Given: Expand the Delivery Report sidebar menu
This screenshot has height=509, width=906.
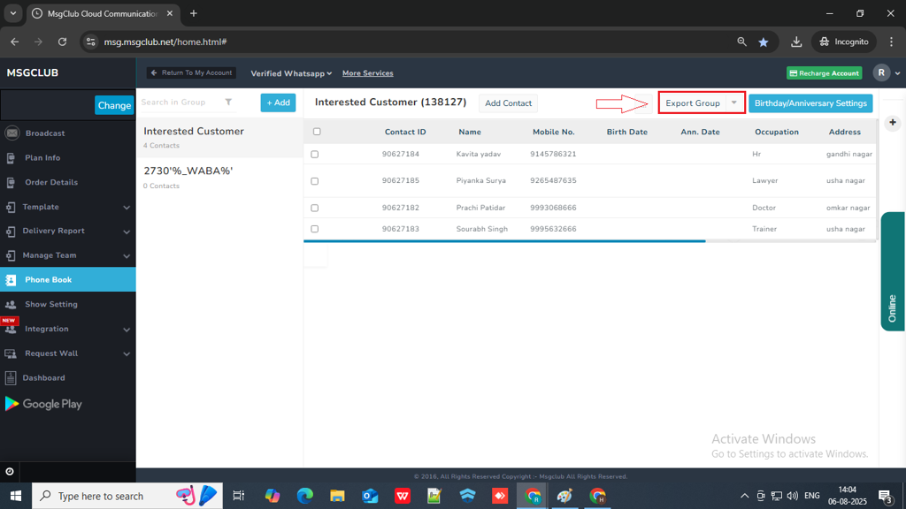Looking at the screenshot, I should [x=127, y=232].
